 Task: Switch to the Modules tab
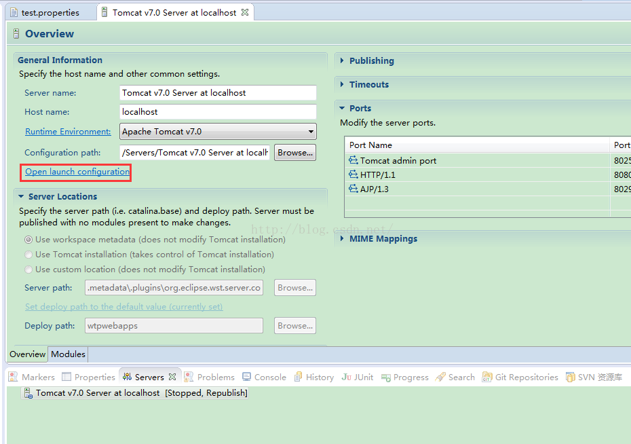tap(68, 354)
